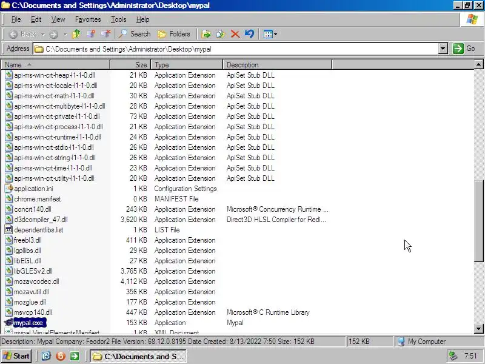485x364 pixels.
Task: Open the View menu
Action: pyautogui.click(x=58, y=19)
